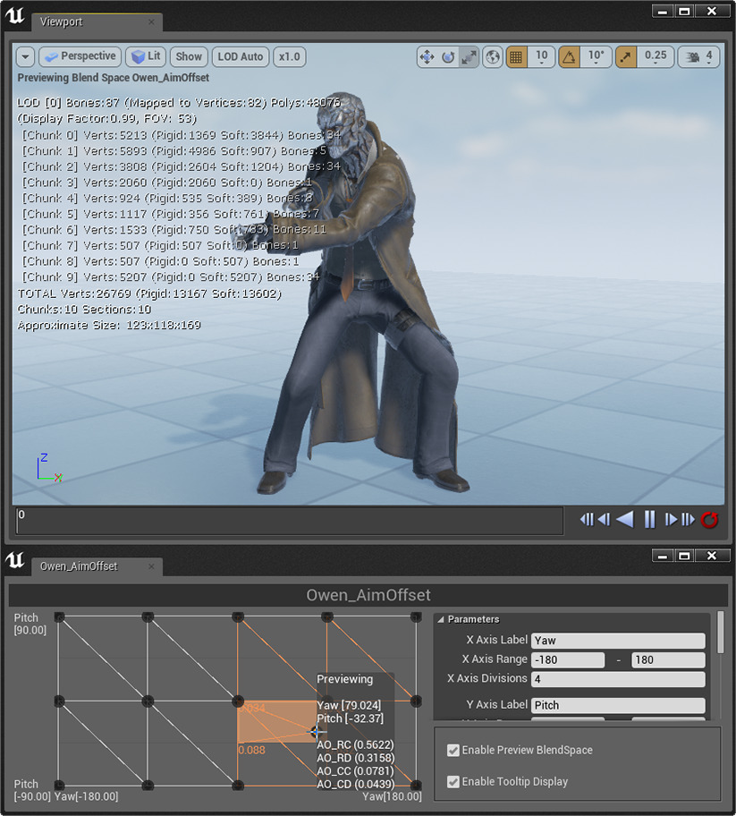This screenshot has height=816, width=736.
Task: Select the rotate gizmo tool
Action: tap(448, 56)
